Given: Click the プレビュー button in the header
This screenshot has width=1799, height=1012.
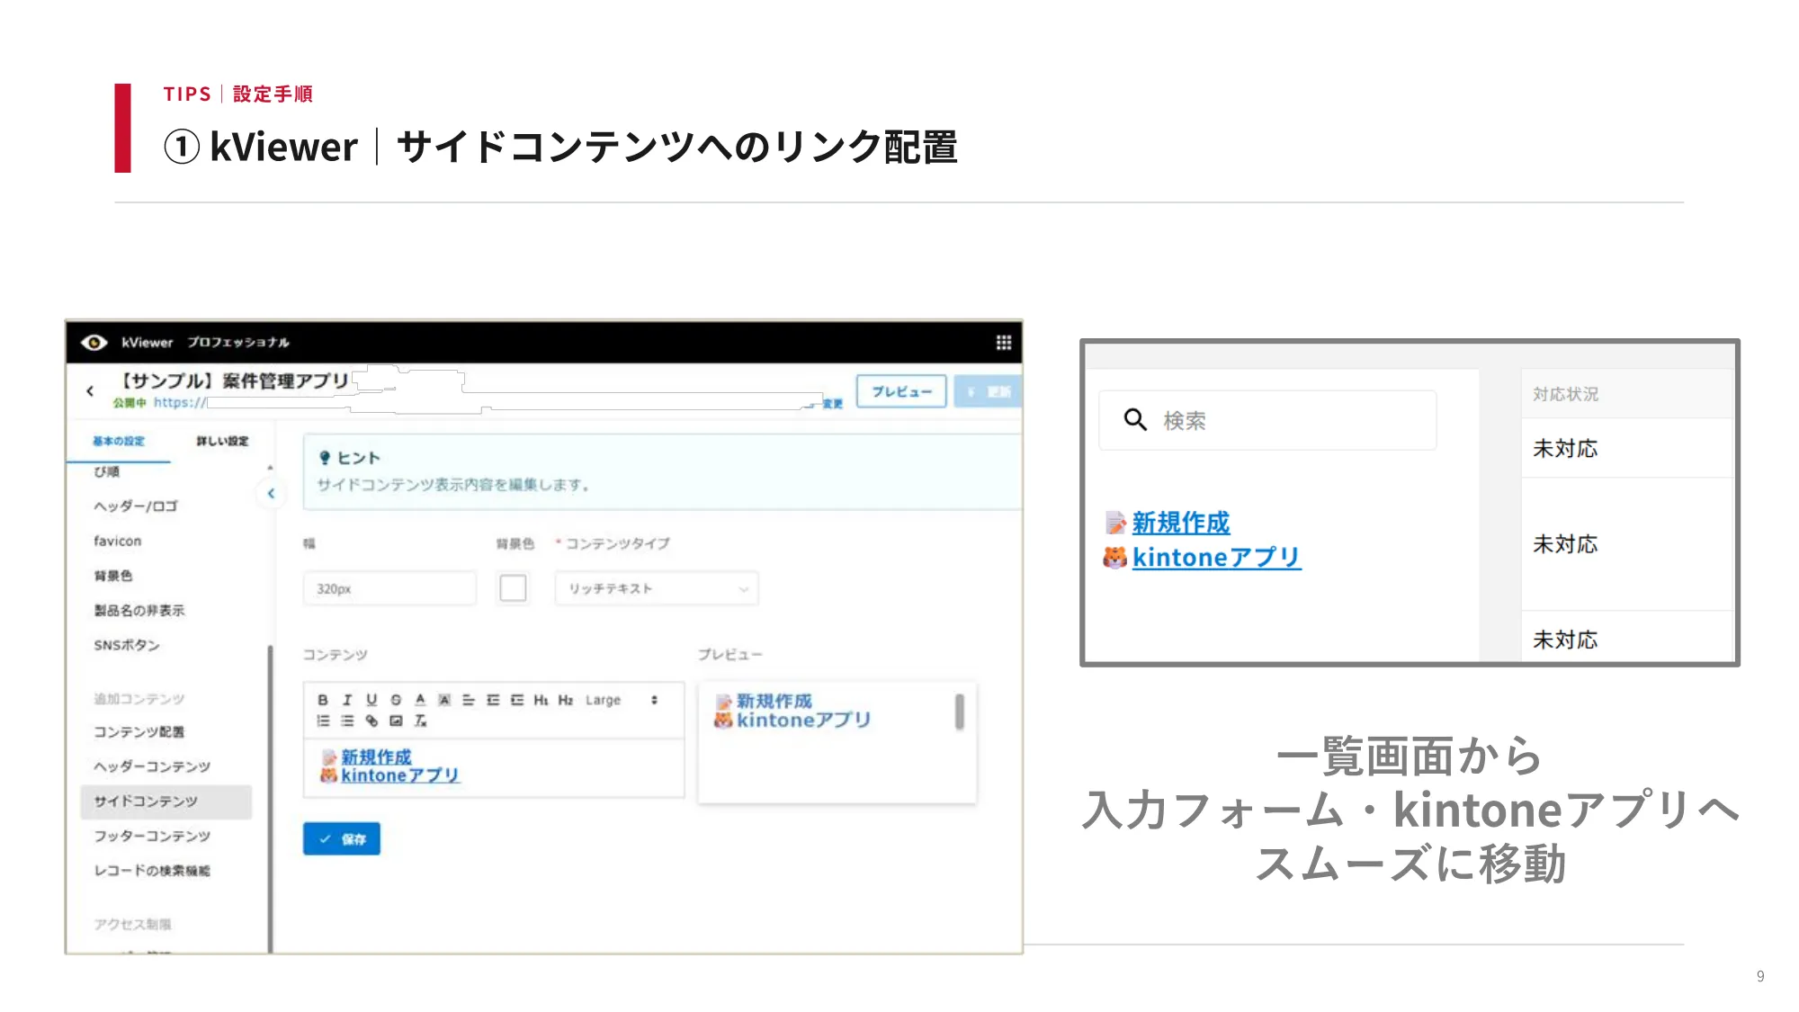Looking at the screenshot, I should click(901, 391).
